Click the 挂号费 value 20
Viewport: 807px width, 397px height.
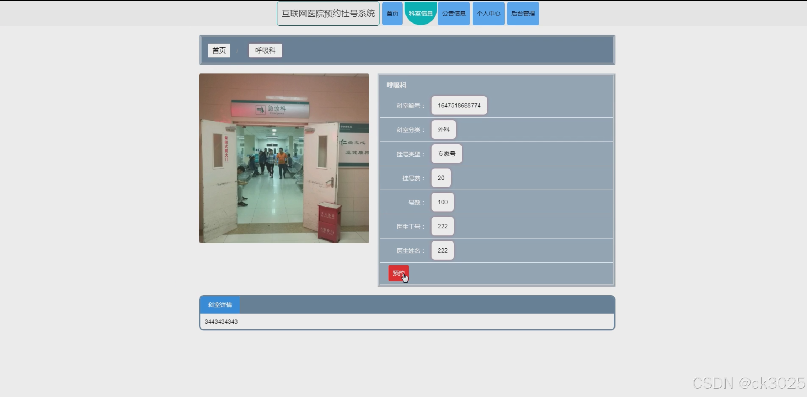click(x=441, y=178)
